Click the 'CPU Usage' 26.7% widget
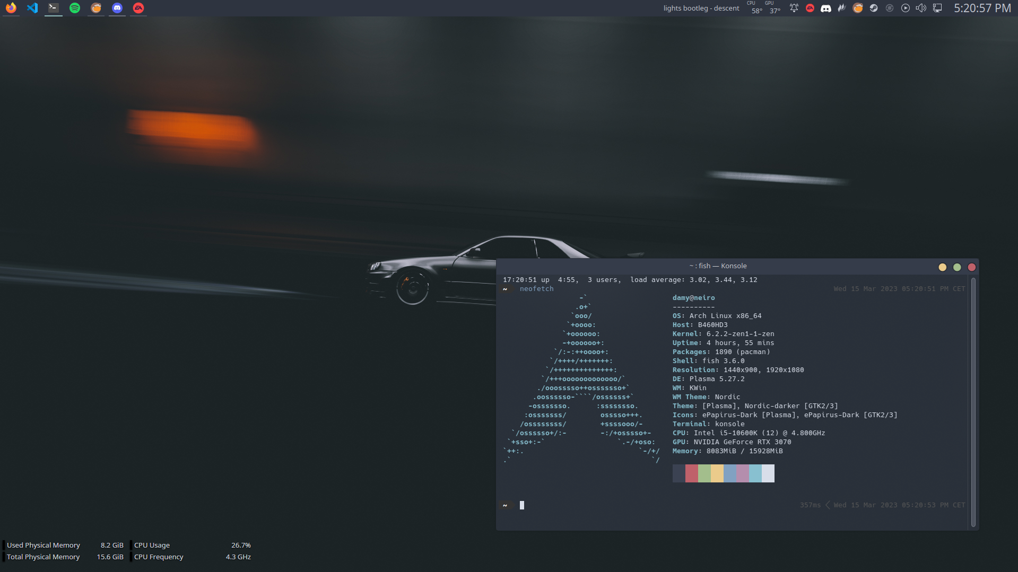The height and width of the screenshot is (572, 1018). tap(192, 545)
